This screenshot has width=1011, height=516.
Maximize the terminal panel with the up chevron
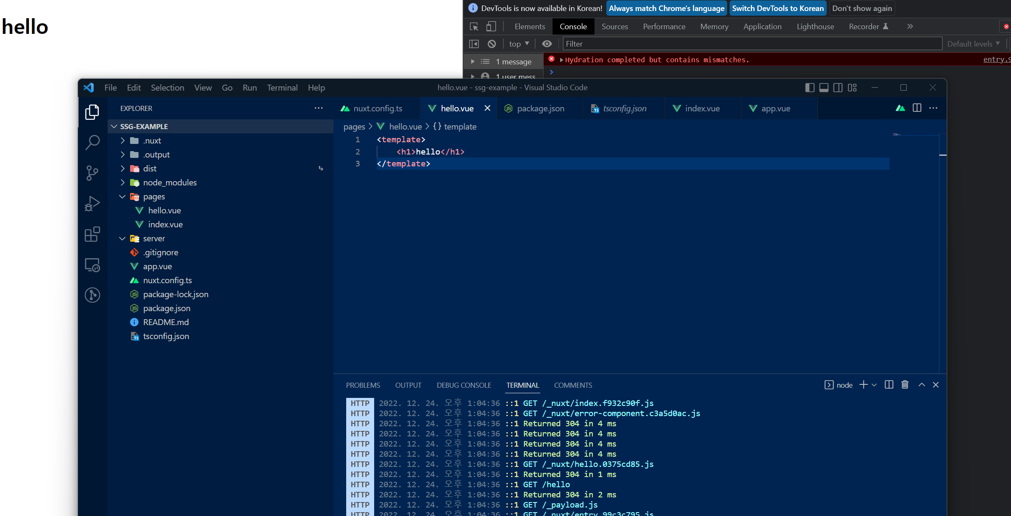tap(922, 385)
